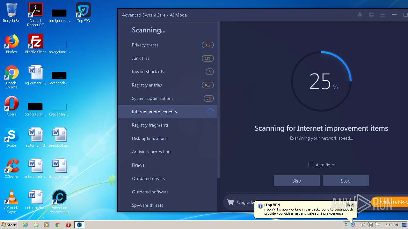Select Acrobat Reader DC desktop shortcut
The width and height of the screenshot is (408, 229).
(35, 14)
